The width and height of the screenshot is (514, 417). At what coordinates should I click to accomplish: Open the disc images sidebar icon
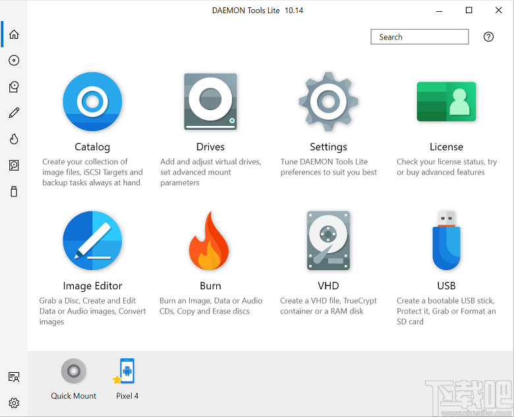(x=14, y=61)
